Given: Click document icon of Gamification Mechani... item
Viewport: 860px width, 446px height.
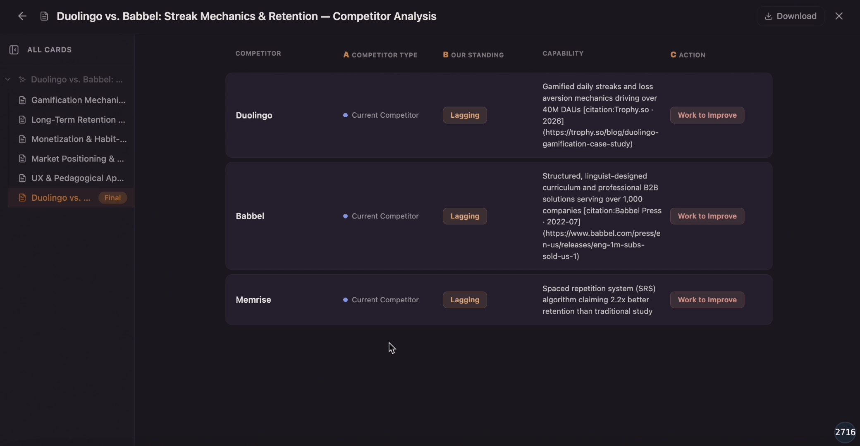Looking at the screenshot, I should [22, 100].
